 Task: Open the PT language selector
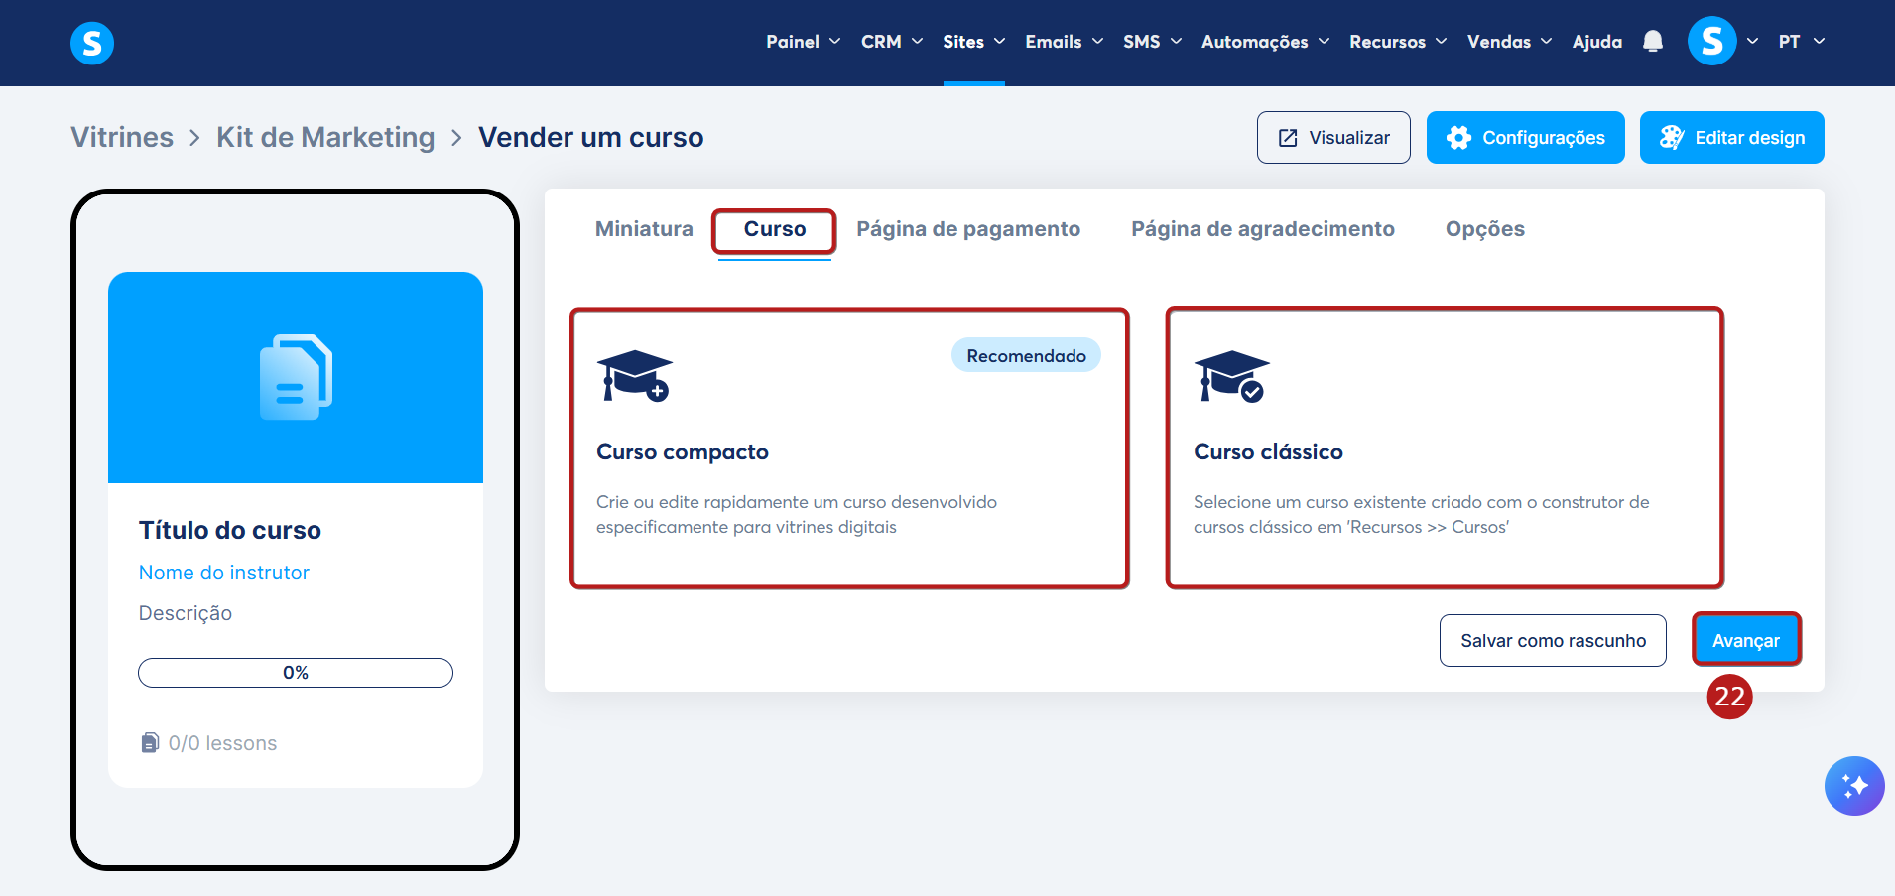[x=1801, y=42]
